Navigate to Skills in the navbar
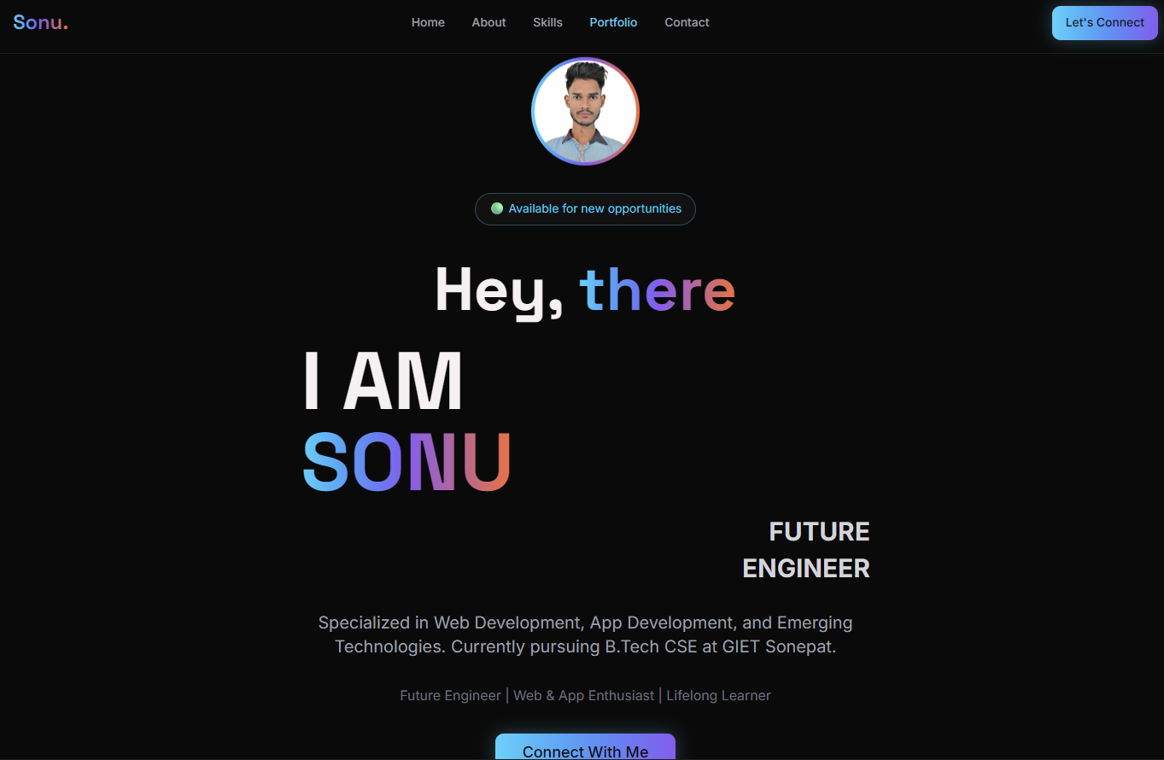Image resolution: width=1164 pixels, height=760 pixels. [547, 22]
